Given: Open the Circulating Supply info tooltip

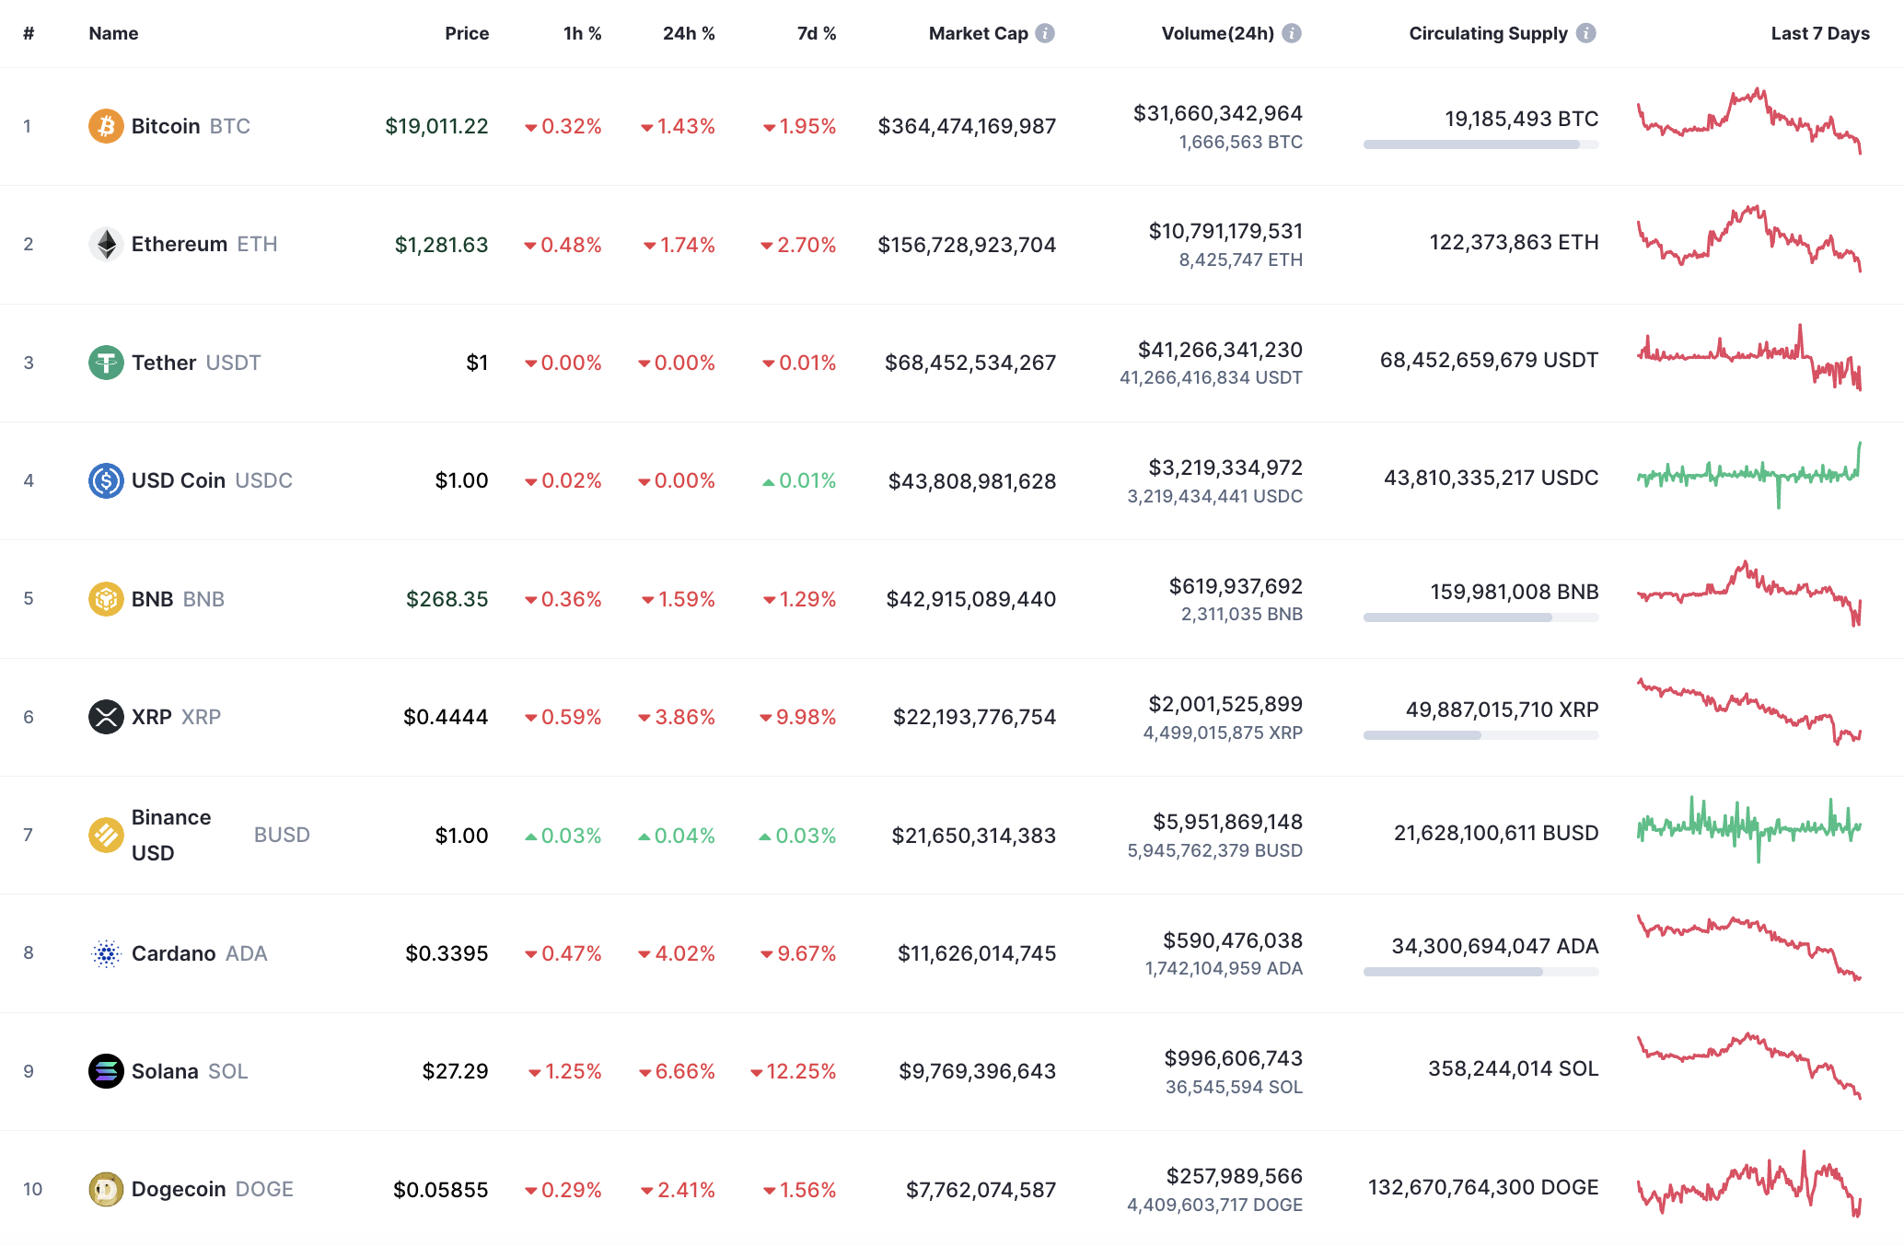Looking at the screenshot, I should 1585,32.
